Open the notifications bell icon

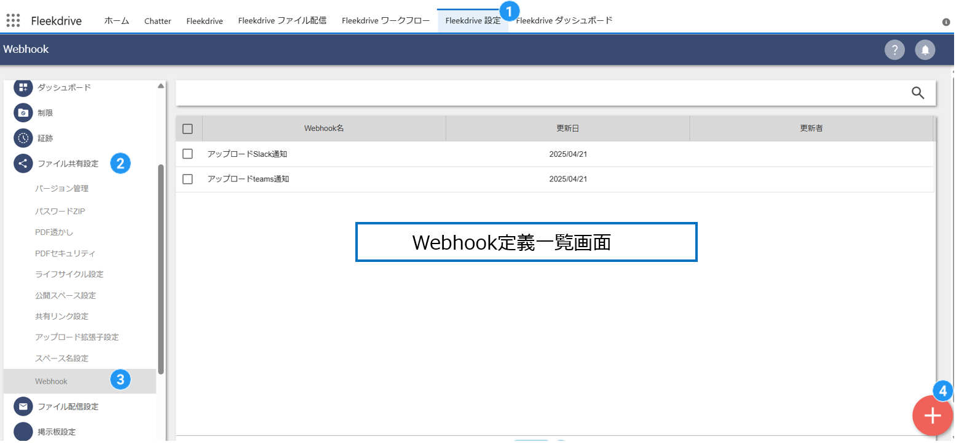pyautogui.click(x=925, y=50)
